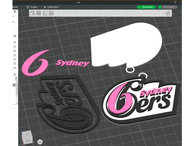
Task: Click the Print plate button
Action: (x=169, y=7)
